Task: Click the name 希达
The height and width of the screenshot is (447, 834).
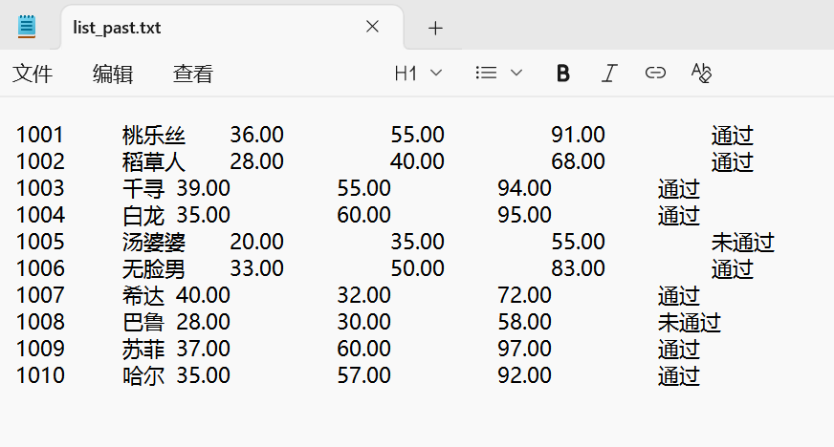Action: coord(143,296)
